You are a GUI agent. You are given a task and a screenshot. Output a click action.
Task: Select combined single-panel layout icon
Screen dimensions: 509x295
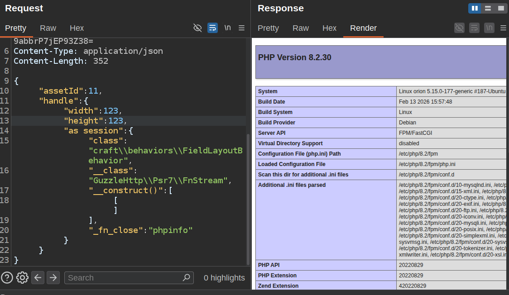pyautogui.click(x=501, y=9)
